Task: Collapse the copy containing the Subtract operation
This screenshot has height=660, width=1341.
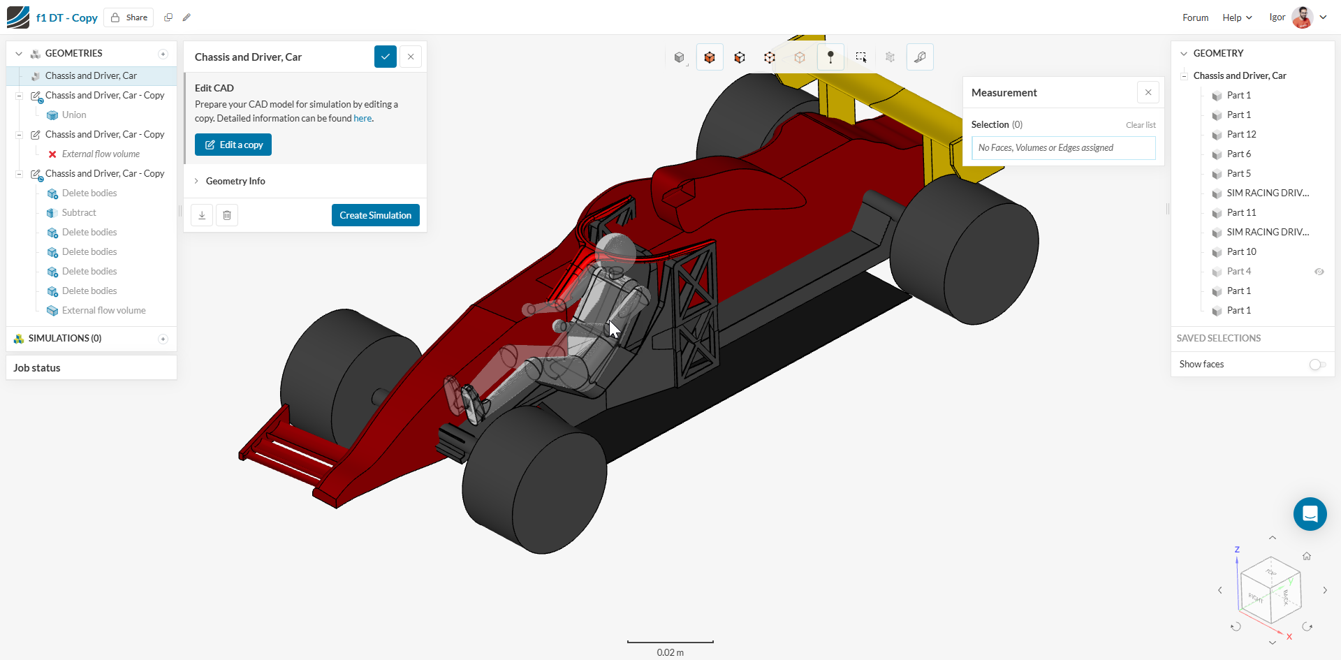Action: click(19, 174)
